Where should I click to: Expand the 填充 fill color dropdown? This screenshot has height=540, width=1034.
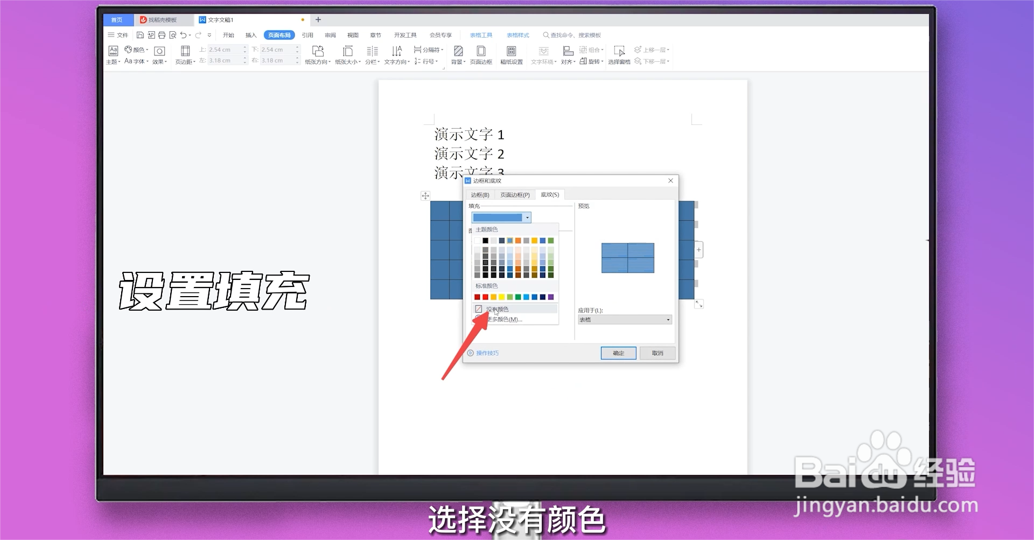click(x=527, y=217)
